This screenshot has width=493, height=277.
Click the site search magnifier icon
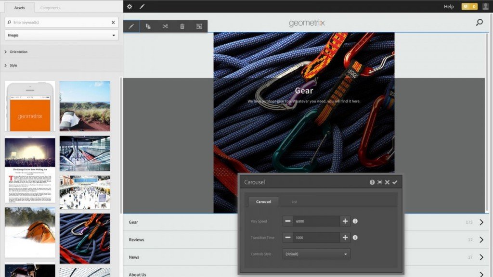tap(479, 22)
